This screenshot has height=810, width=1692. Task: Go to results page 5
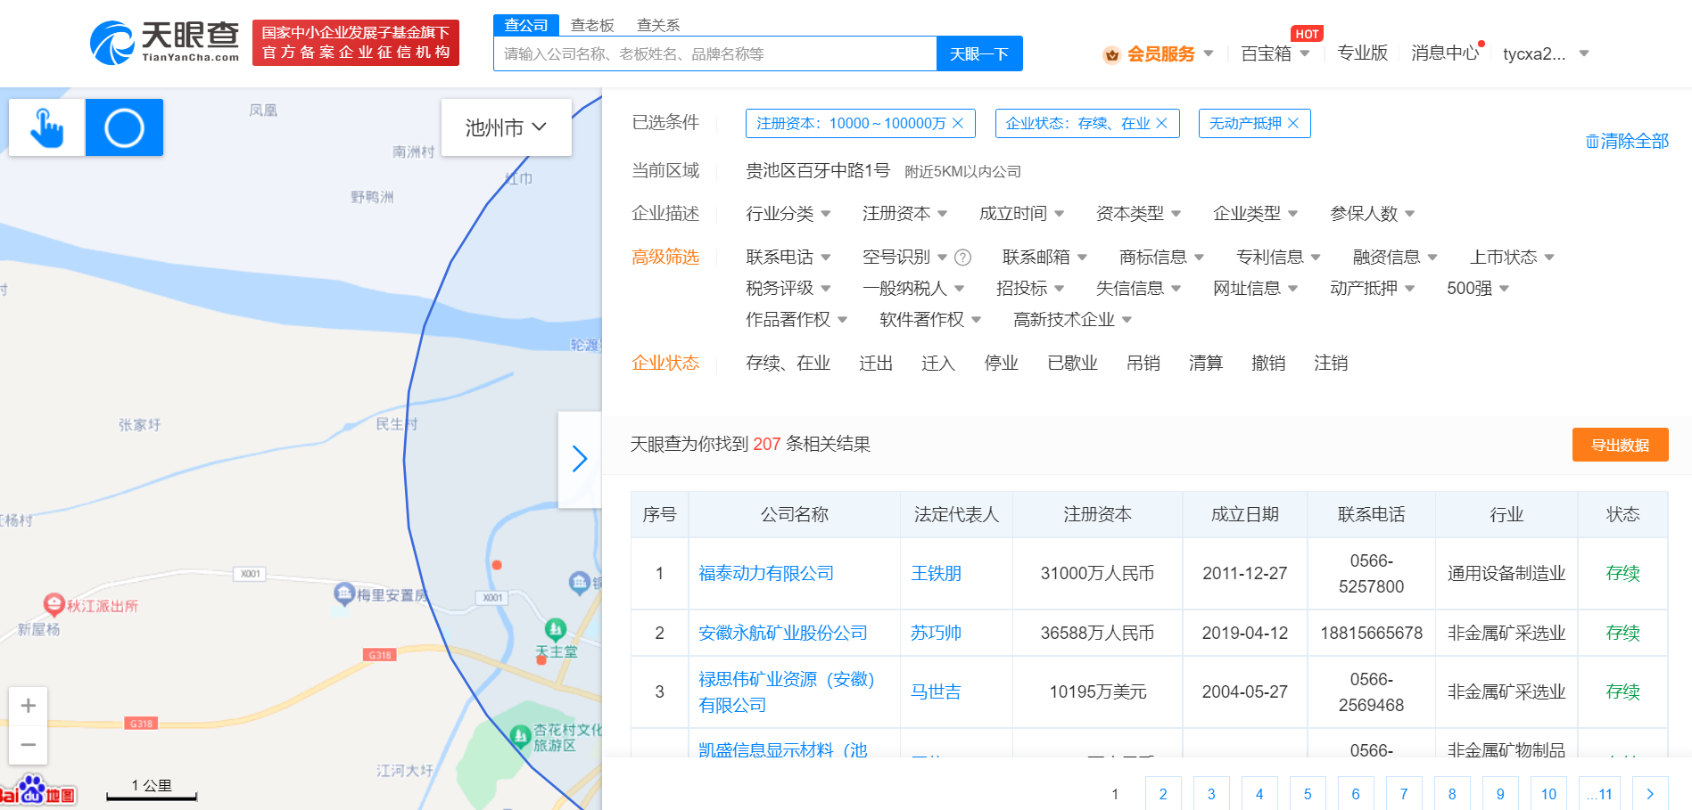click(x=1308, y=794)
